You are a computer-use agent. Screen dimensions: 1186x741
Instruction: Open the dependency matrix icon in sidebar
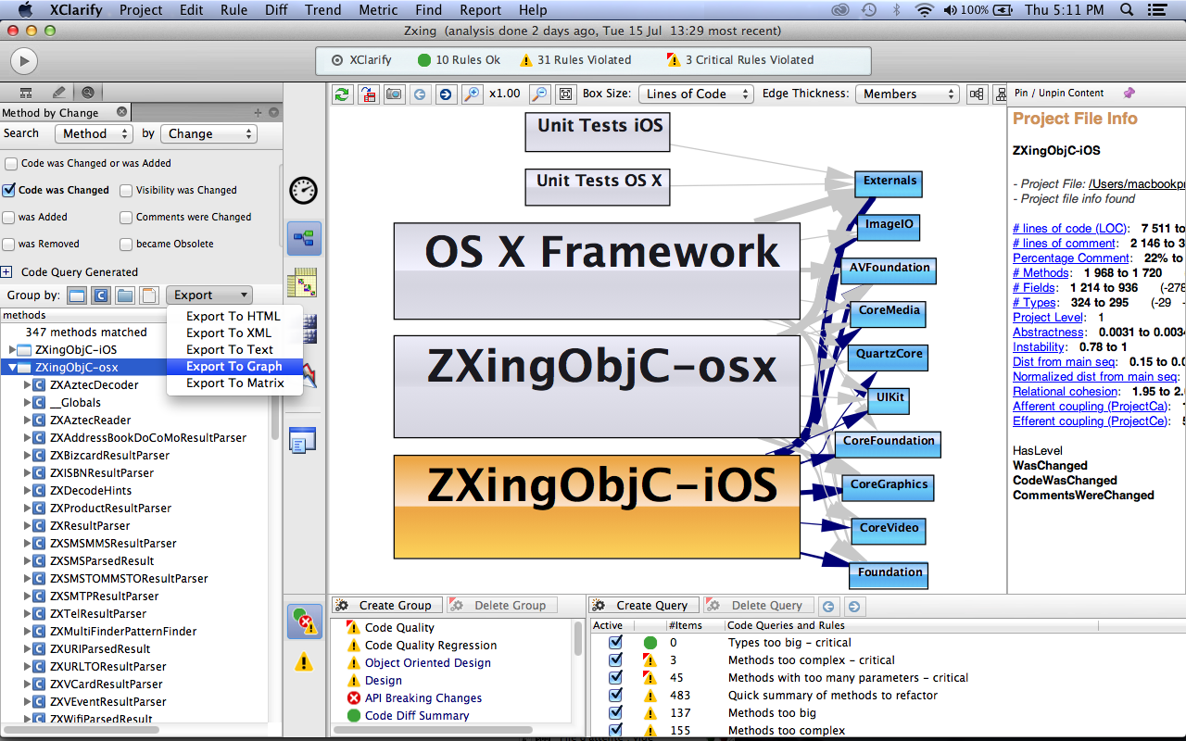(x=304, y=283)
